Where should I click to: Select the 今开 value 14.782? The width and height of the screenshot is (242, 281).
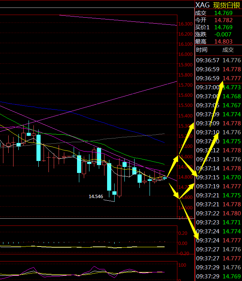pos(223,20)
